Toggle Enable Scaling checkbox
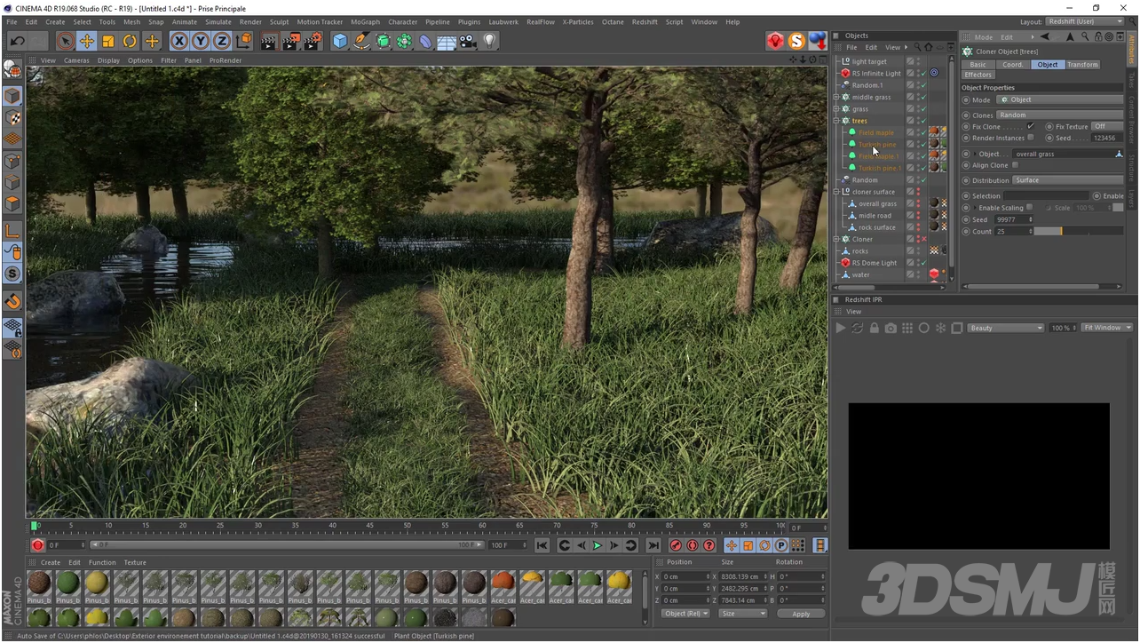Image resolution: width=1140 pixels, height=643 pixels. [x=1029, y=207]
